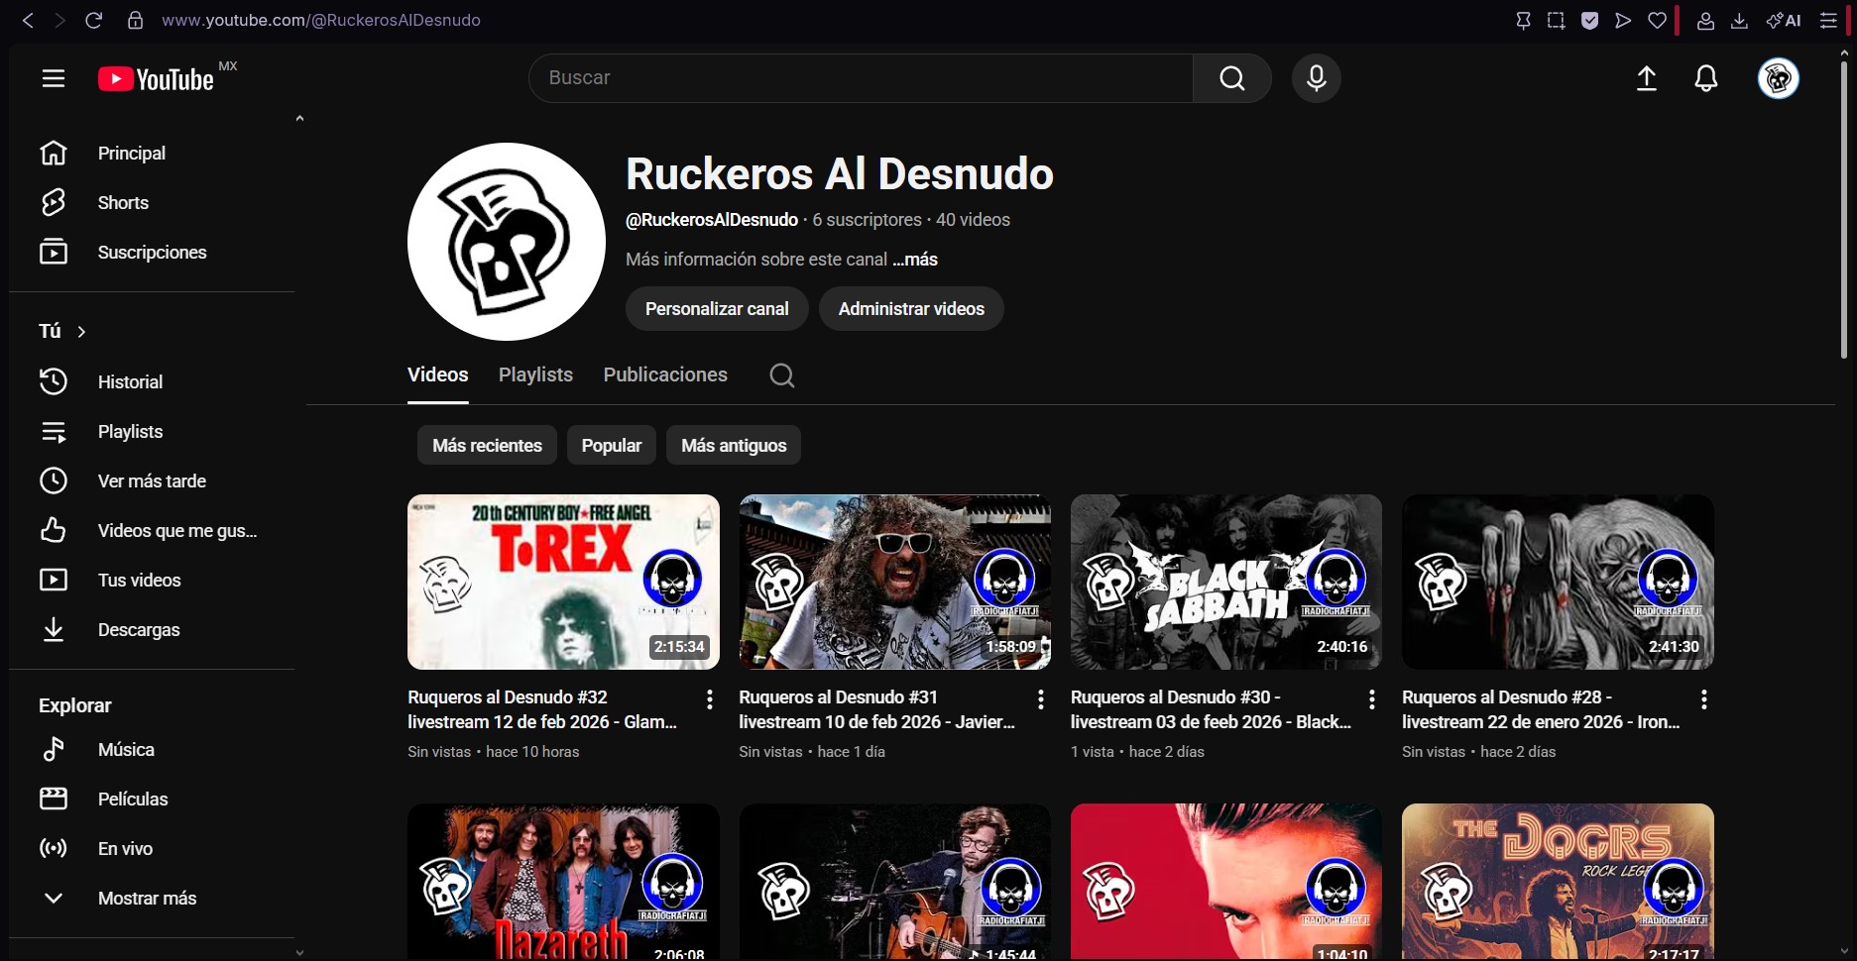Open Aria AI in the browser toolbar
The image size is (1857, 961).
pos(1784,20)
